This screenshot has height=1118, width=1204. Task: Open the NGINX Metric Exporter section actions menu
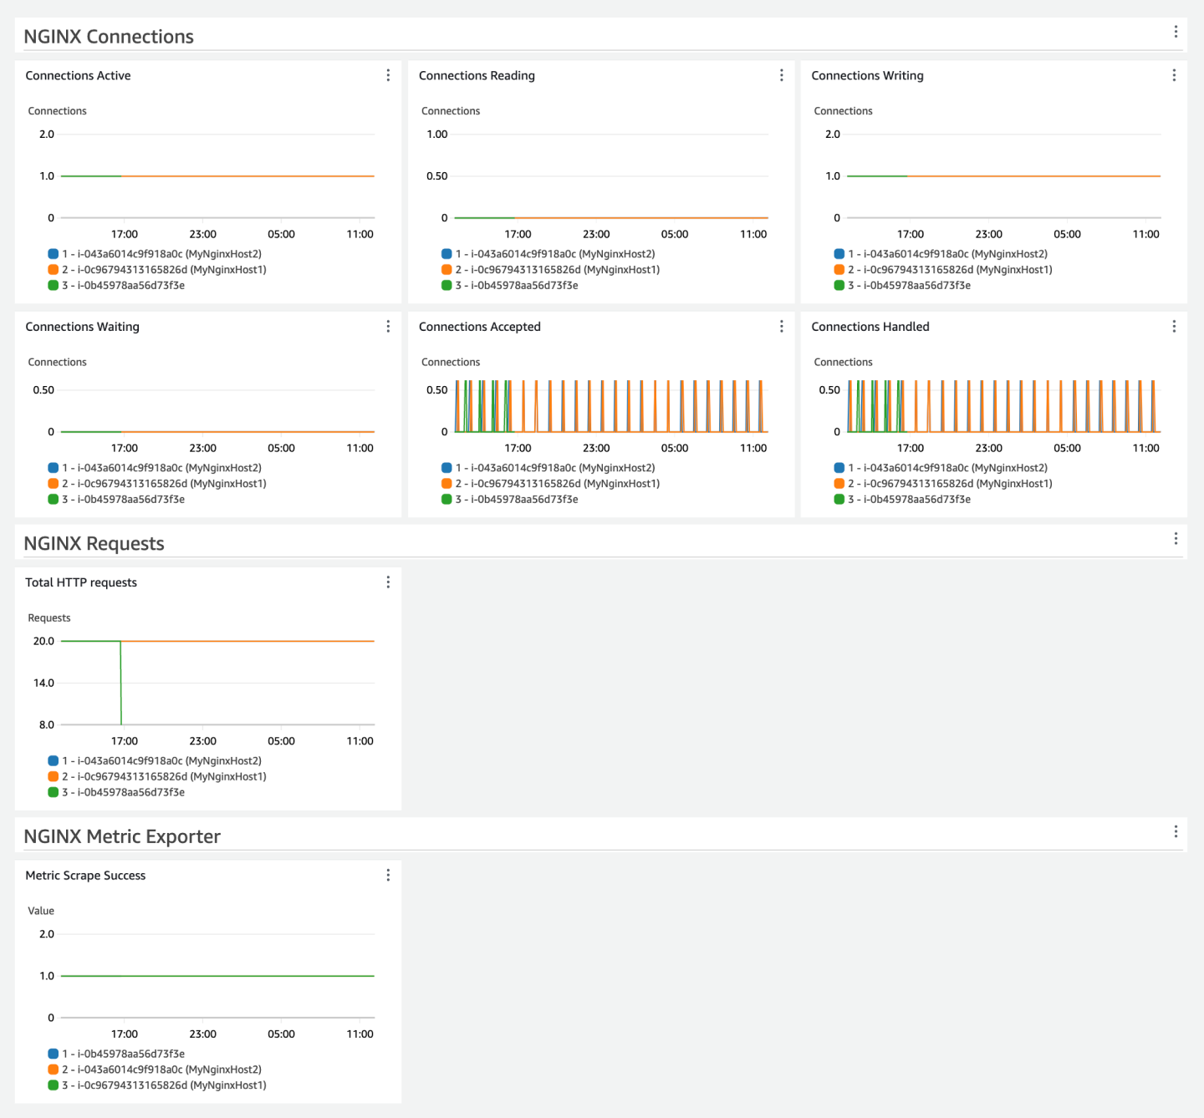tap(1175, 832)
